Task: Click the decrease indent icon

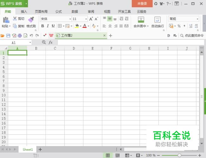Action: pyautogui.click(x=121, y=19)
